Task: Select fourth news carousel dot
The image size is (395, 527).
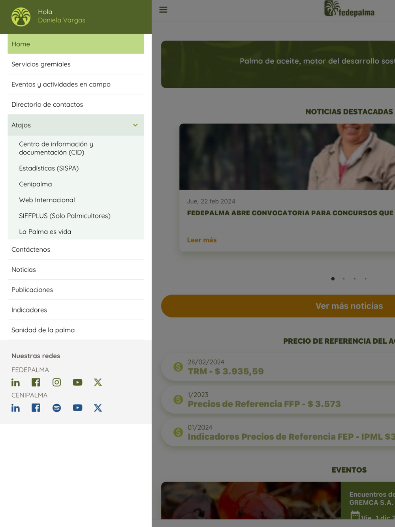Action: coord(366,279)
